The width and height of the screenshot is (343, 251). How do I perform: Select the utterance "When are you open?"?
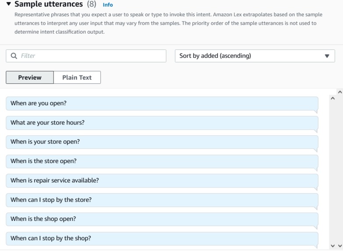point(161,103)
